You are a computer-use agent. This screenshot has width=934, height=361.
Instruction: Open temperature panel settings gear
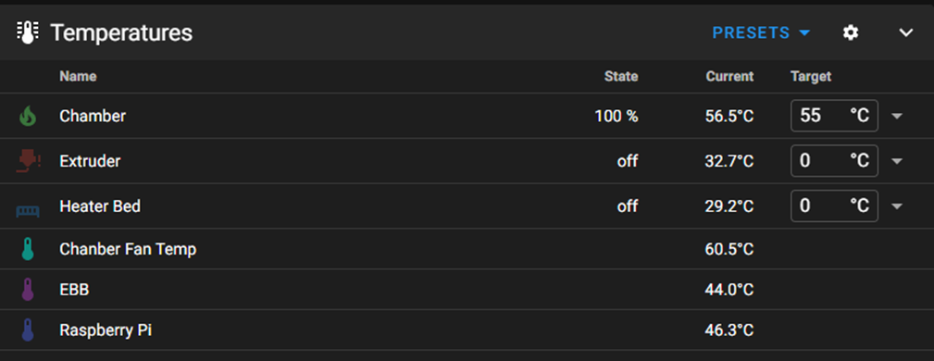point(851,32)
